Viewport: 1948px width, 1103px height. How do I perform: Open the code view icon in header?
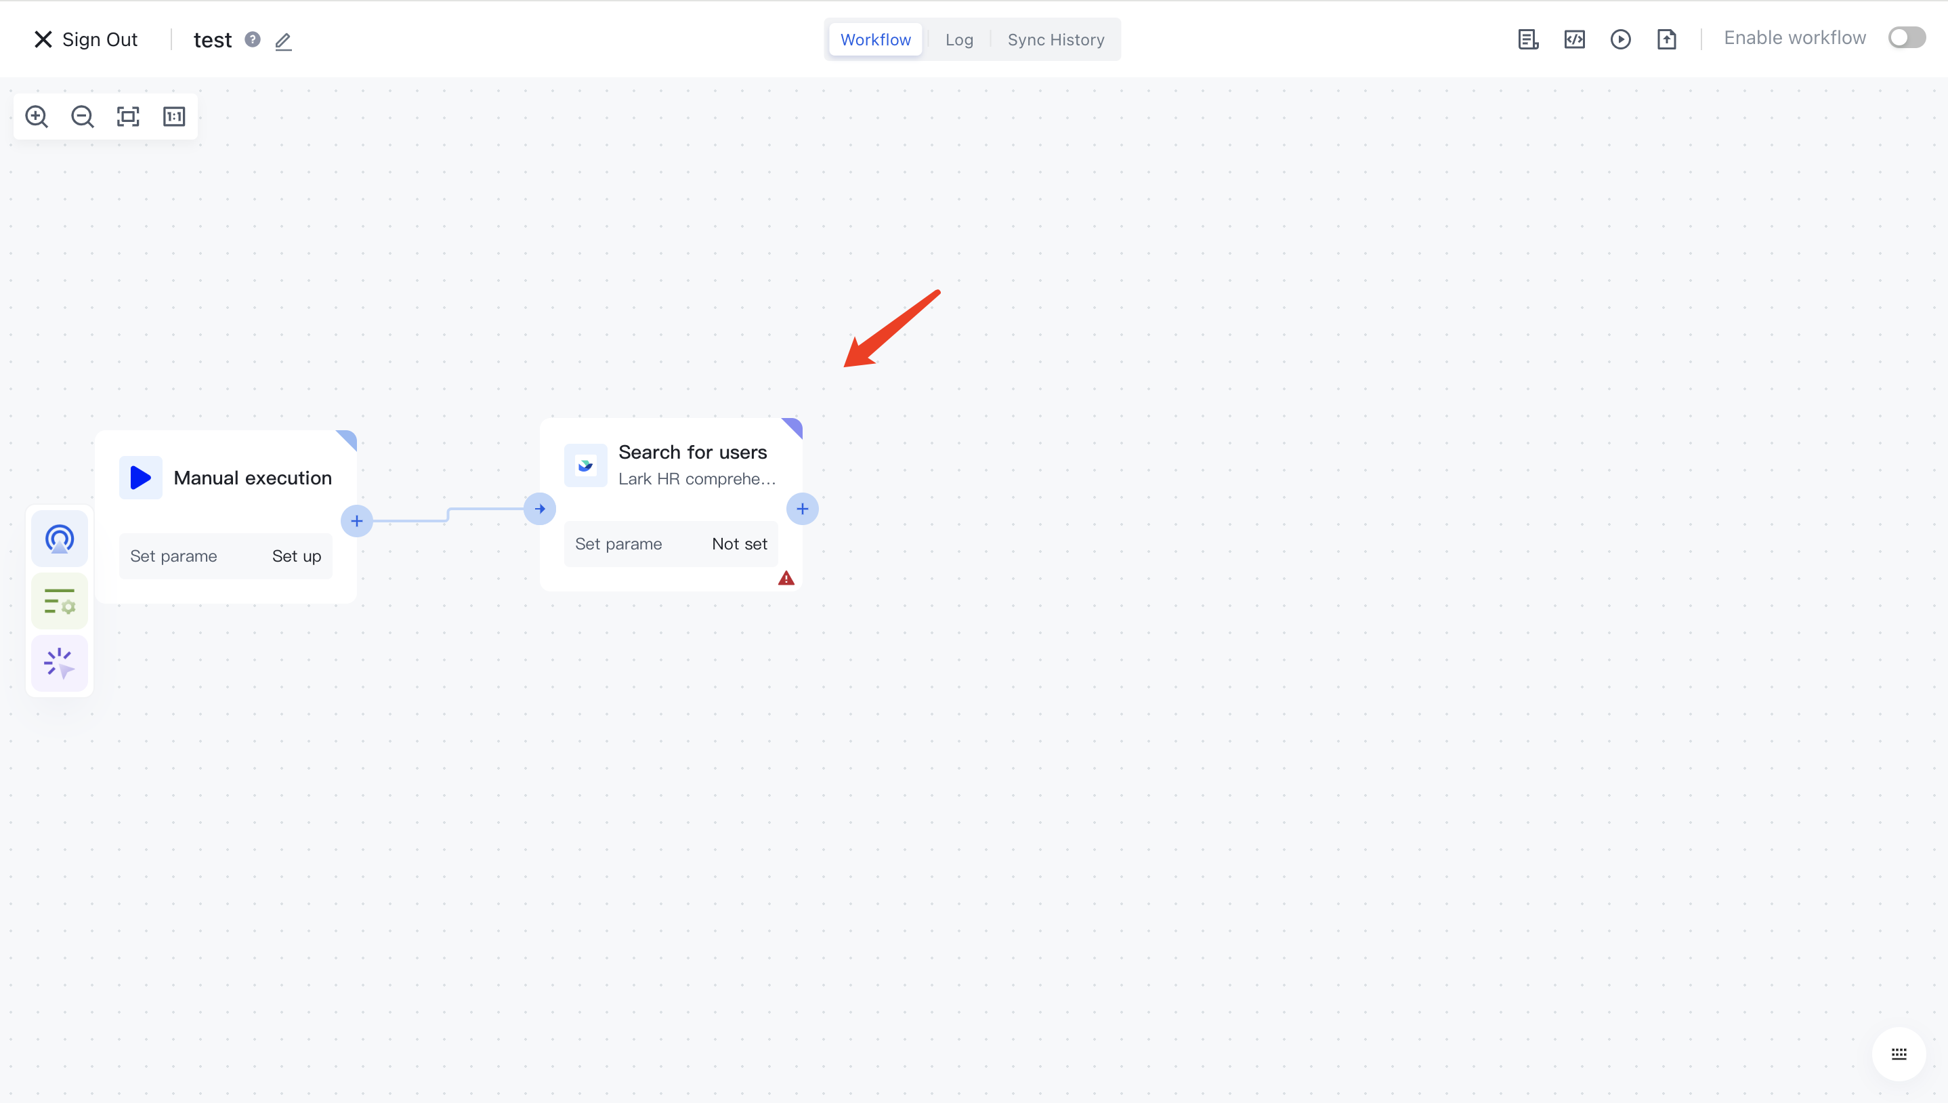[1574, 39]
